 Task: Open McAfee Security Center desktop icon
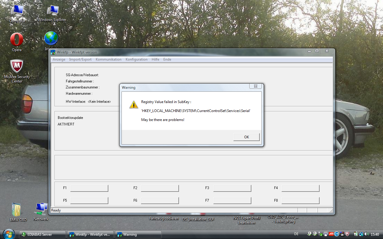tap(17, 67)
